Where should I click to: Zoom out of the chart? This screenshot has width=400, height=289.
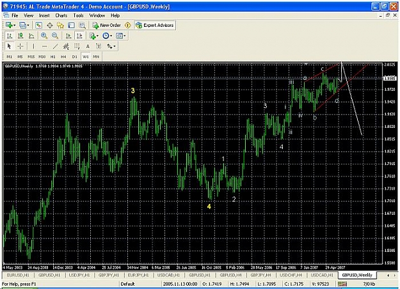tap(55, 36)
